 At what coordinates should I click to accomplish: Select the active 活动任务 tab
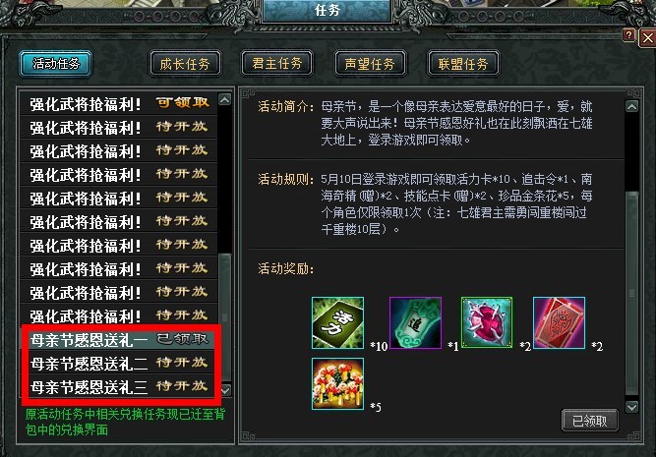click(x=56, y=64)
